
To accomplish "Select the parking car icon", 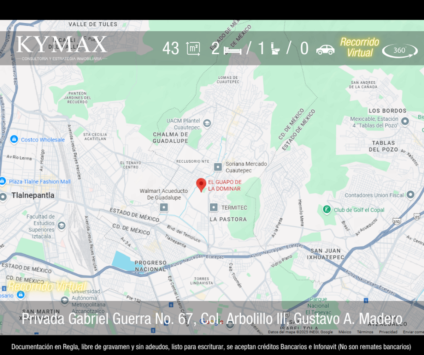I will (x=325, y=50).
